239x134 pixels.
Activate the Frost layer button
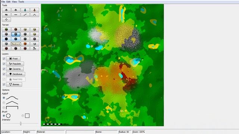13,59
